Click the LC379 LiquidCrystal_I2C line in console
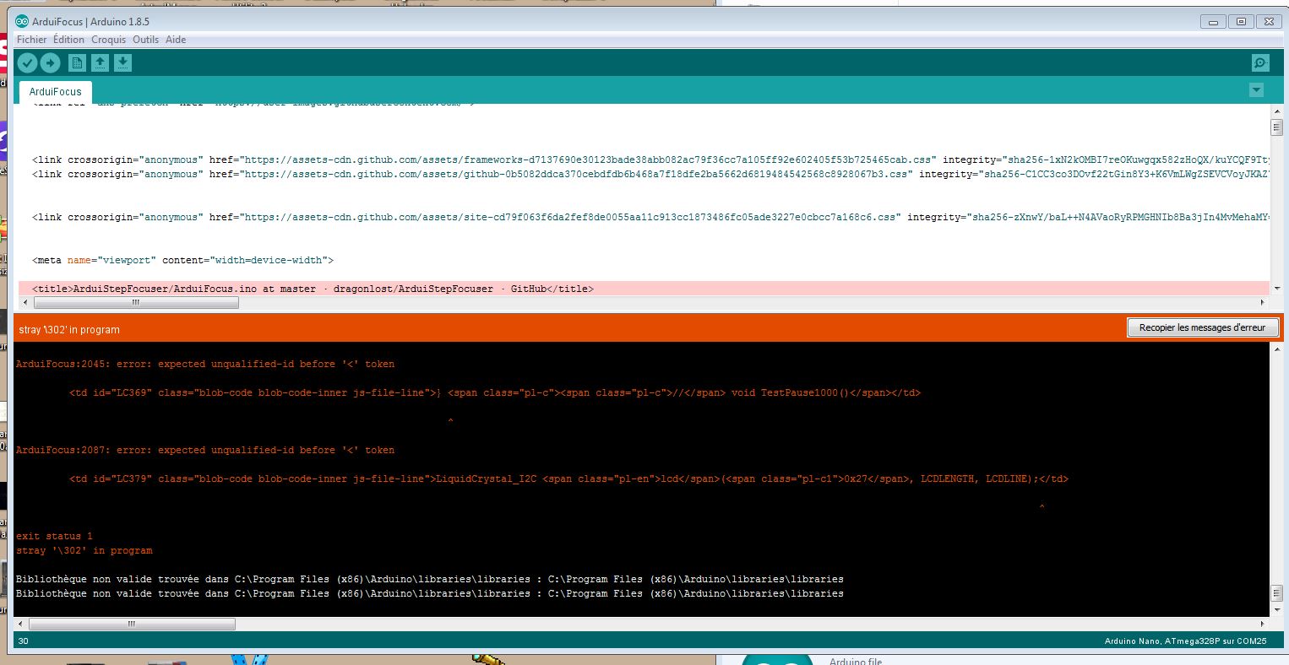Screen dimensions: 1289x665 (x=568, y=478)
